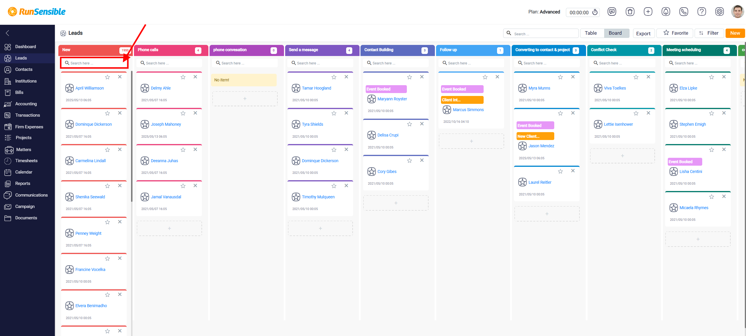Open user profile avatar menu
The image size is (746, 336).
[738, 12]
